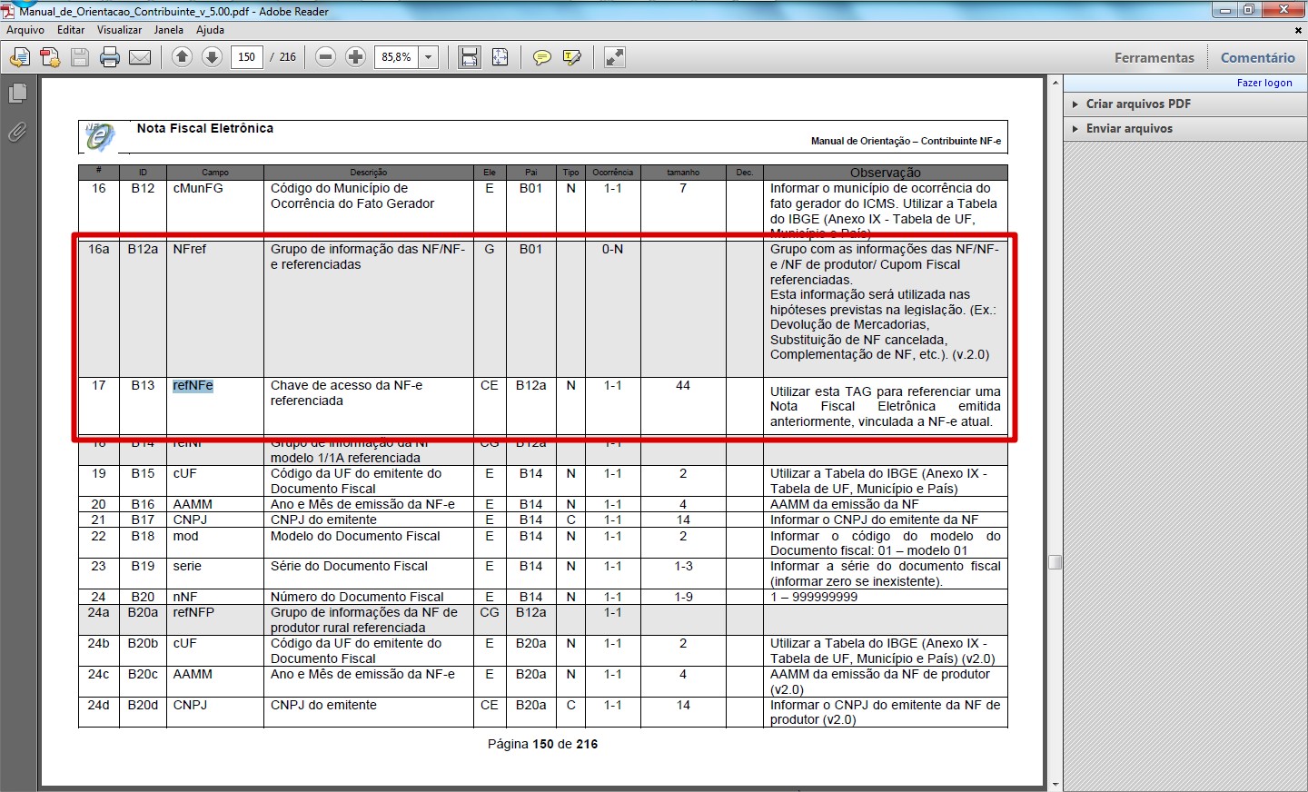
Task: Click the Print file icon
Action: 110,57
